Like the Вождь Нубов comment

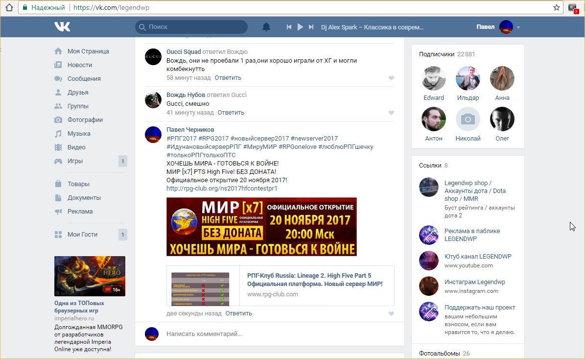coord(391,113)
